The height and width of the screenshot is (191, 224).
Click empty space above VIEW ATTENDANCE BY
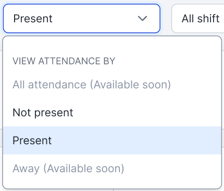[112, 45]
